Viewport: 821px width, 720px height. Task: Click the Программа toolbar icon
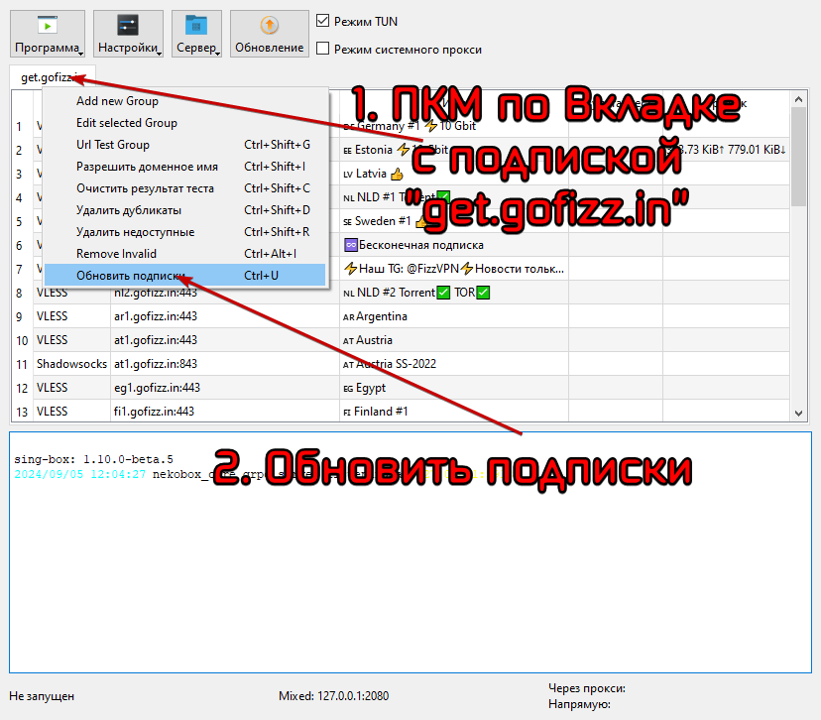tap(48, 26)
